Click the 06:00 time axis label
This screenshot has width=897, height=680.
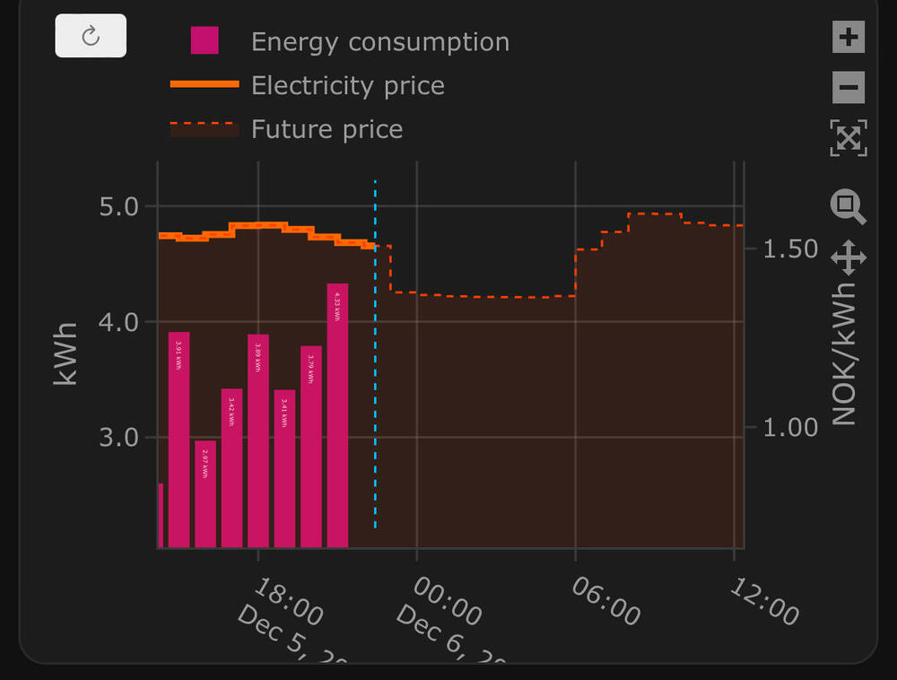pyautogui.click(x=606, y=601)
